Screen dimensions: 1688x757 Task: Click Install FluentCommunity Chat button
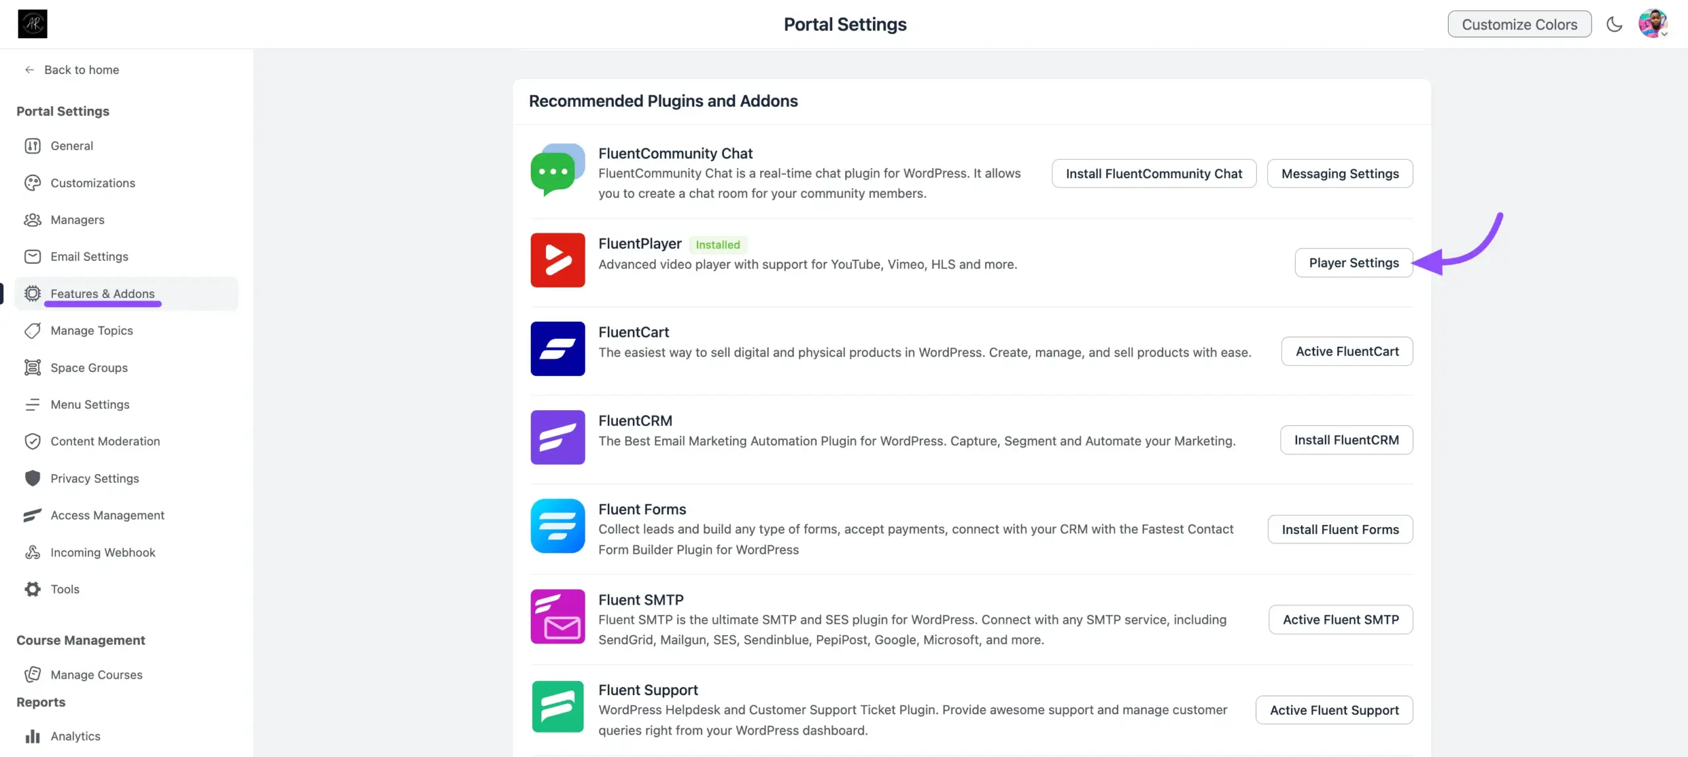point(1153,173)
